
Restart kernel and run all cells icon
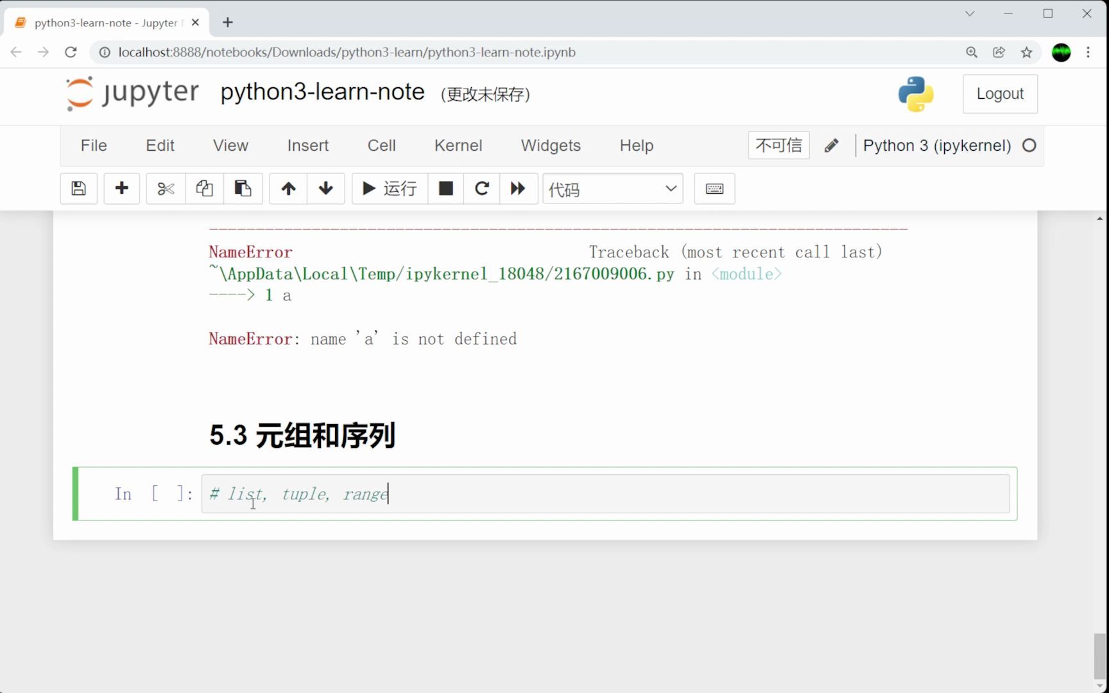[518, 189]
